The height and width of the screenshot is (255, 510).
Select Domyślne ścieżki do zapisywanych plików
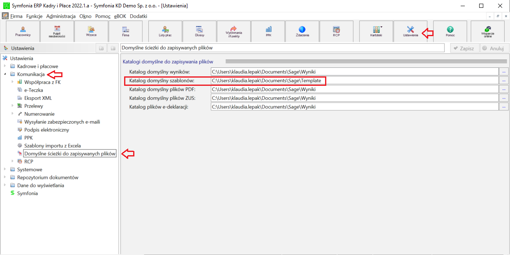(70, 154)
